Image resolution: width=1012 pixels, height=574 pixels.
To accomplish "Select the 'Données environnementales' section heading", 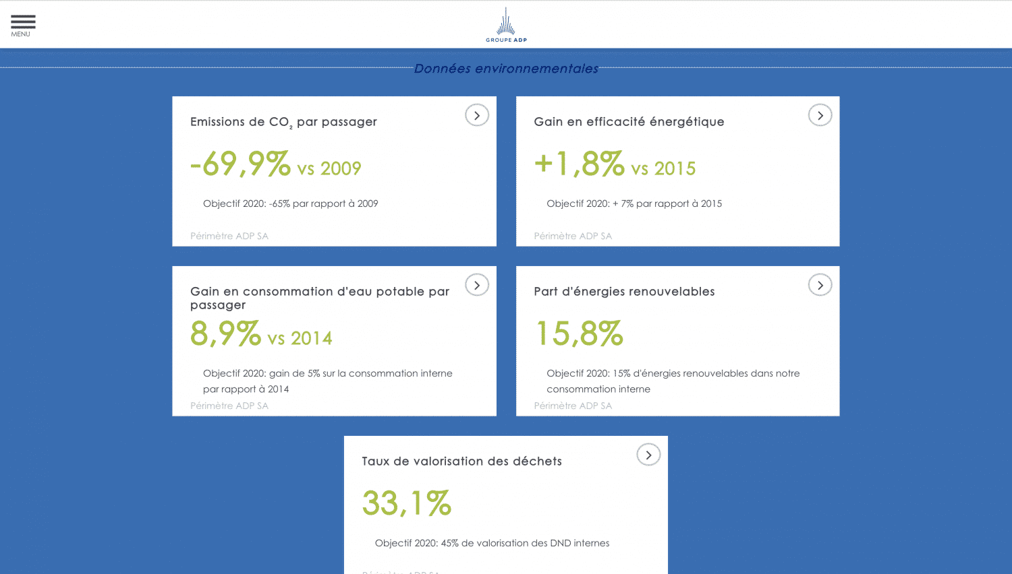I will [506, 69].
